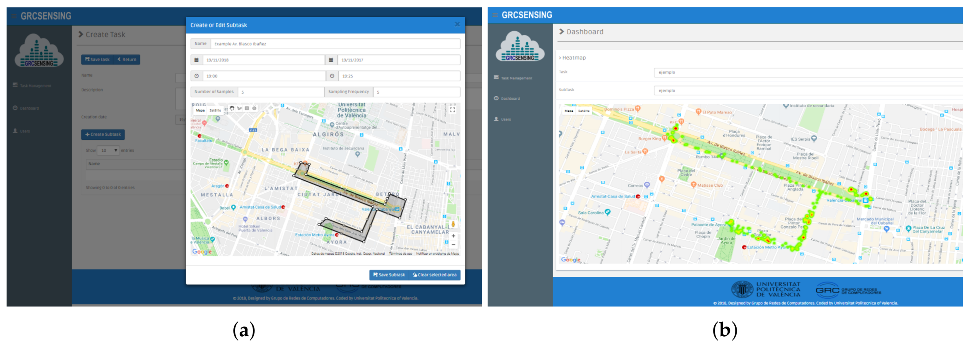Select the rectangle drawing tool on subtask map
This screenshot has width=975, height=348.
point(247,108)
